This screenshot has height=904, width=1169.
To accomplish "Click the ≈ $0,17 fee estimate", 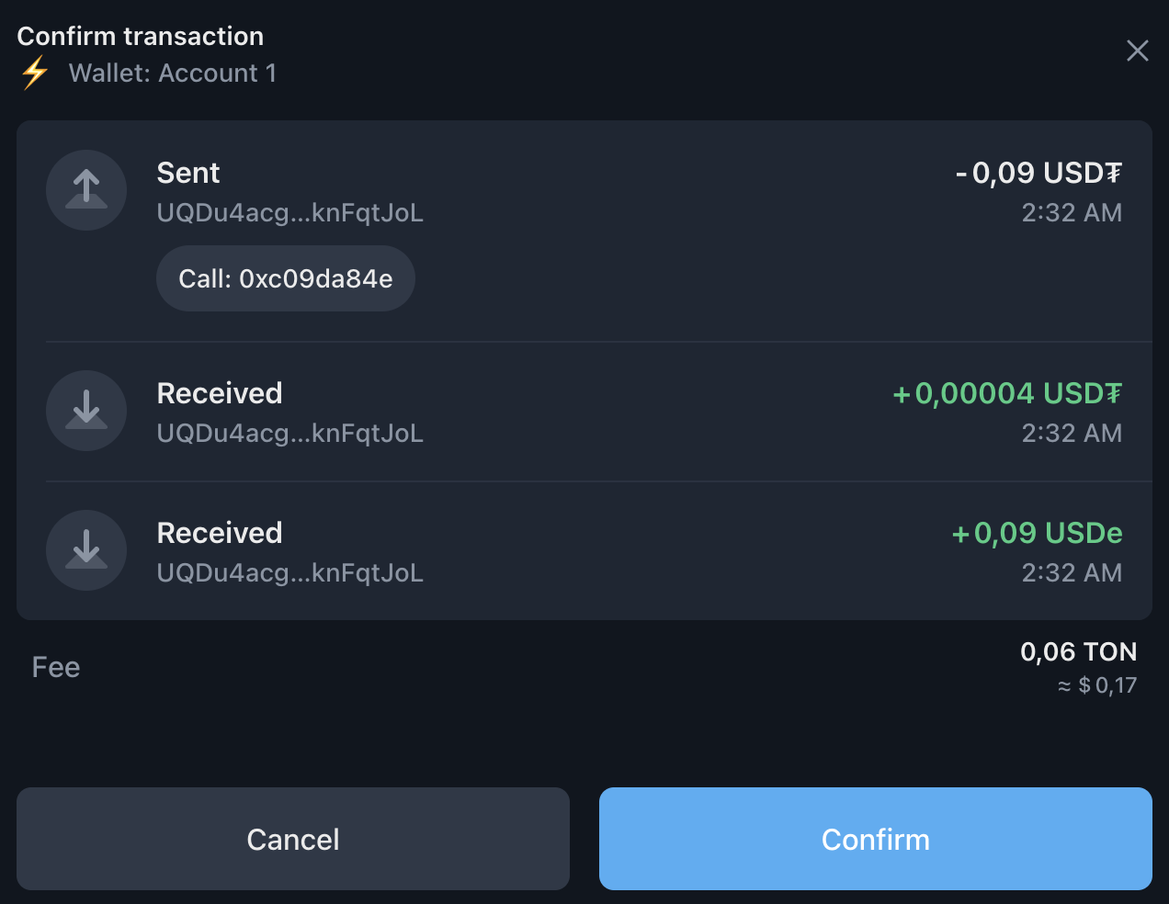I will pyautogui.click(x=1097, y=685).
